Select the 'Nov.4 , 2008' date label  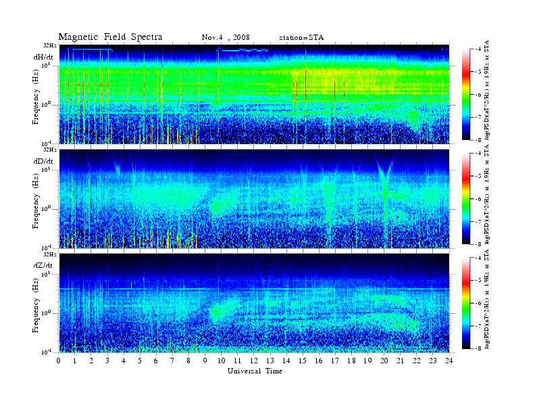pyautogui.click(x=226, y=37)
